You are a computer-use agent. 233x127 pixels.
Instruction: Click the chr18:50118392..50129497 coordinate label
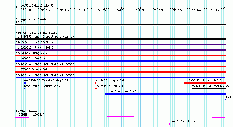click(35, 5)
